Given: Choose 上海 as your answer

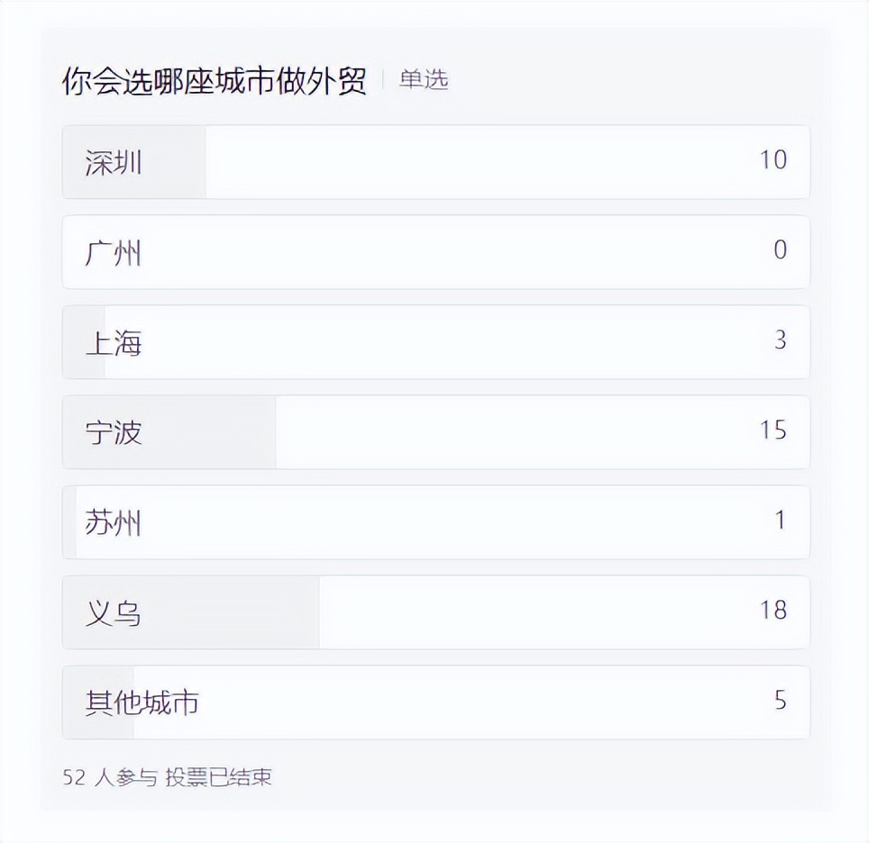Looking at the screenshot, I should 114,343.
